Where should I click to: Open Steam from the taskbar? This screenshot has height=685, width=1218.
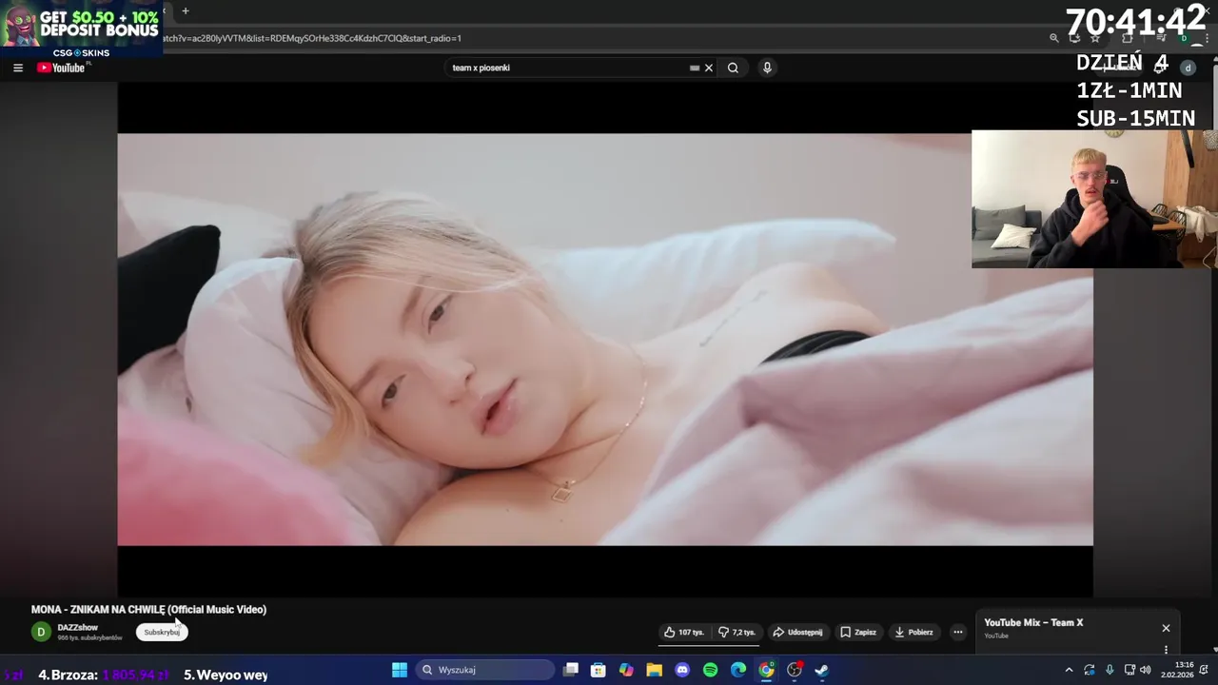[x=822, y=670]
